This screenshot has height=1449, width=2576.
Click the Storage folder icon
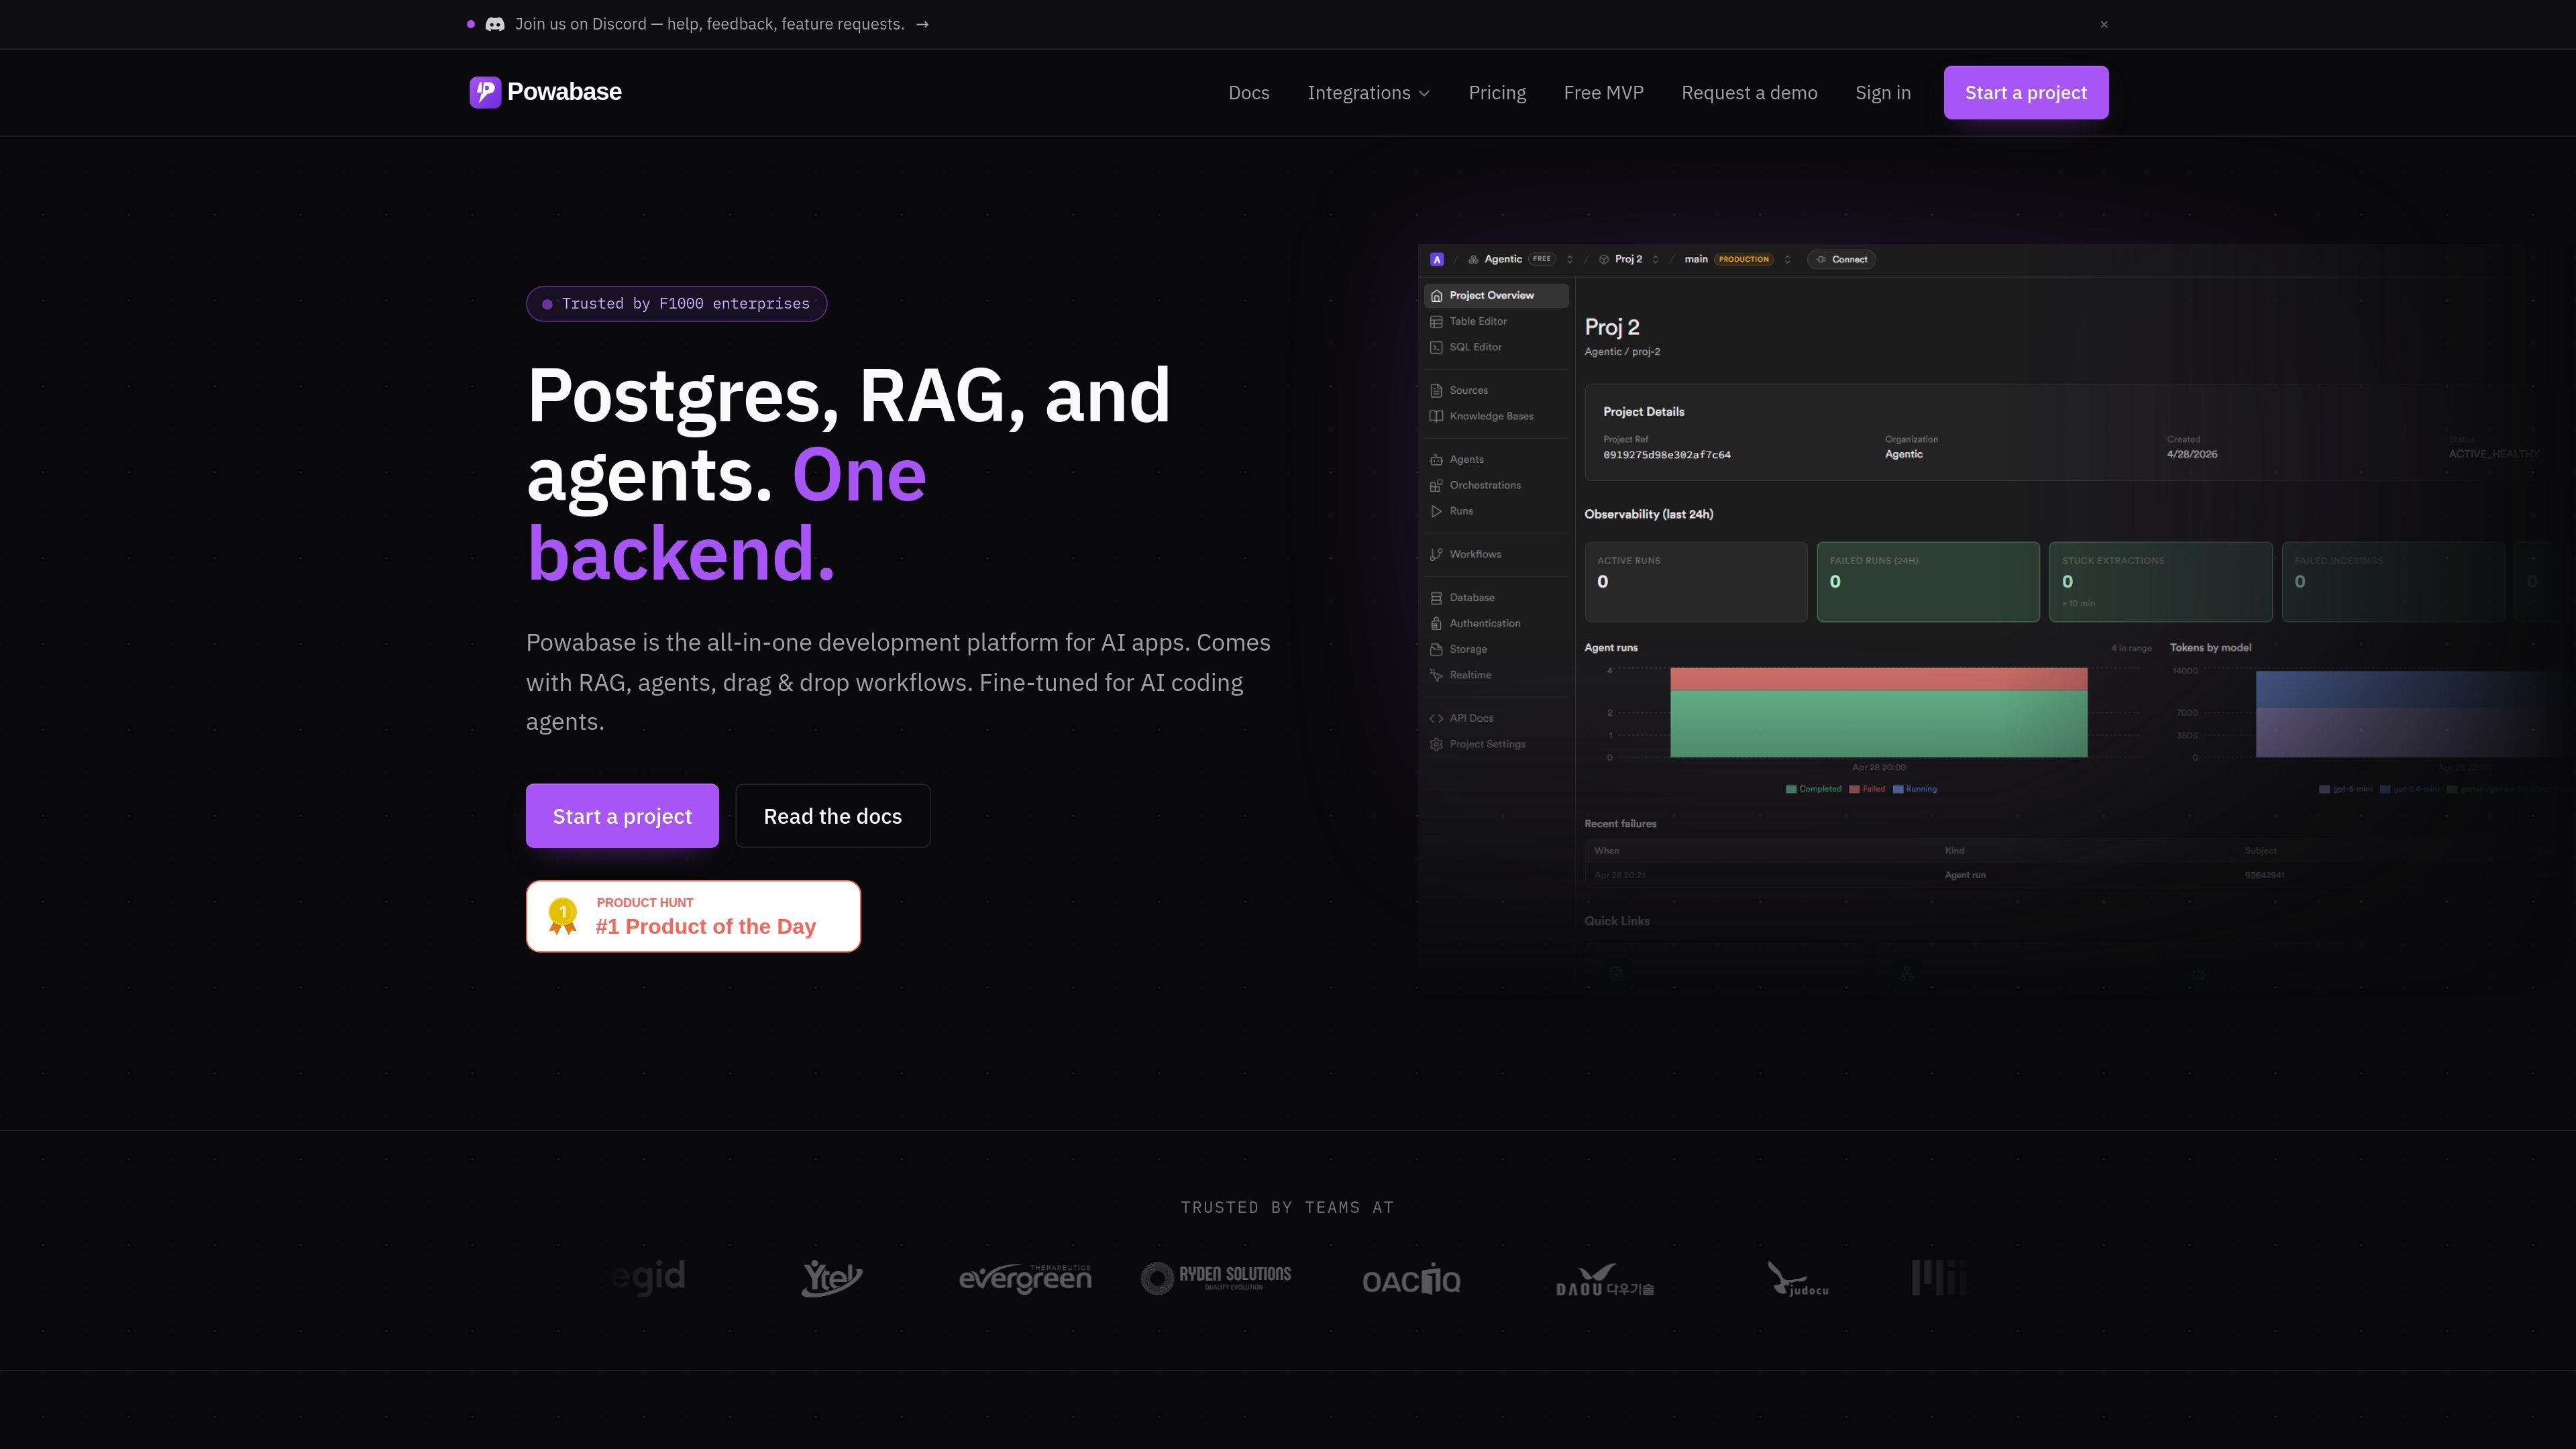tap(1437, 650)
